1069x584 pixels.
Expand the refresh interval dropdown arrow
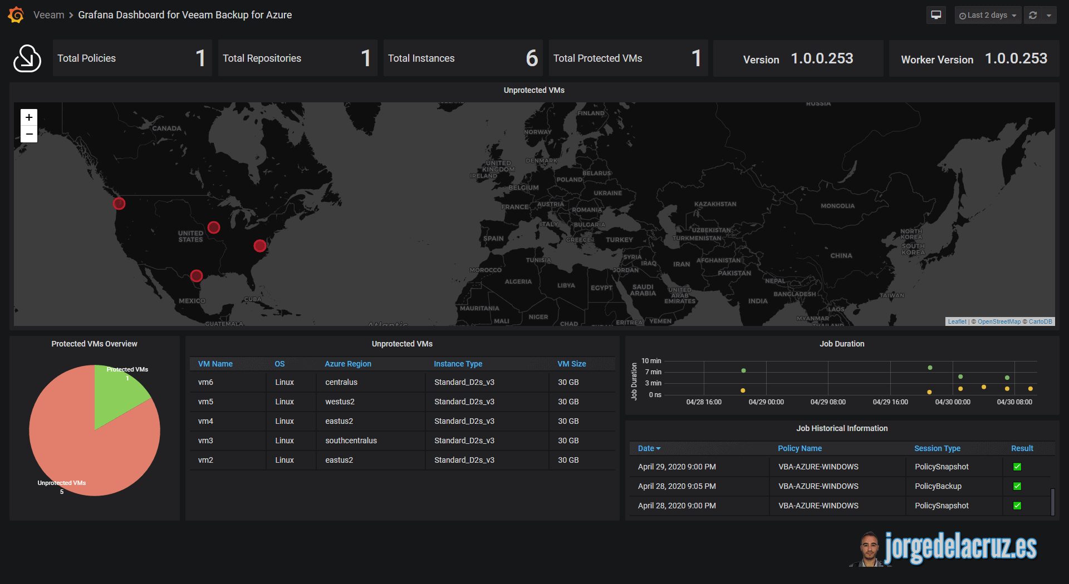[1049, 15]
